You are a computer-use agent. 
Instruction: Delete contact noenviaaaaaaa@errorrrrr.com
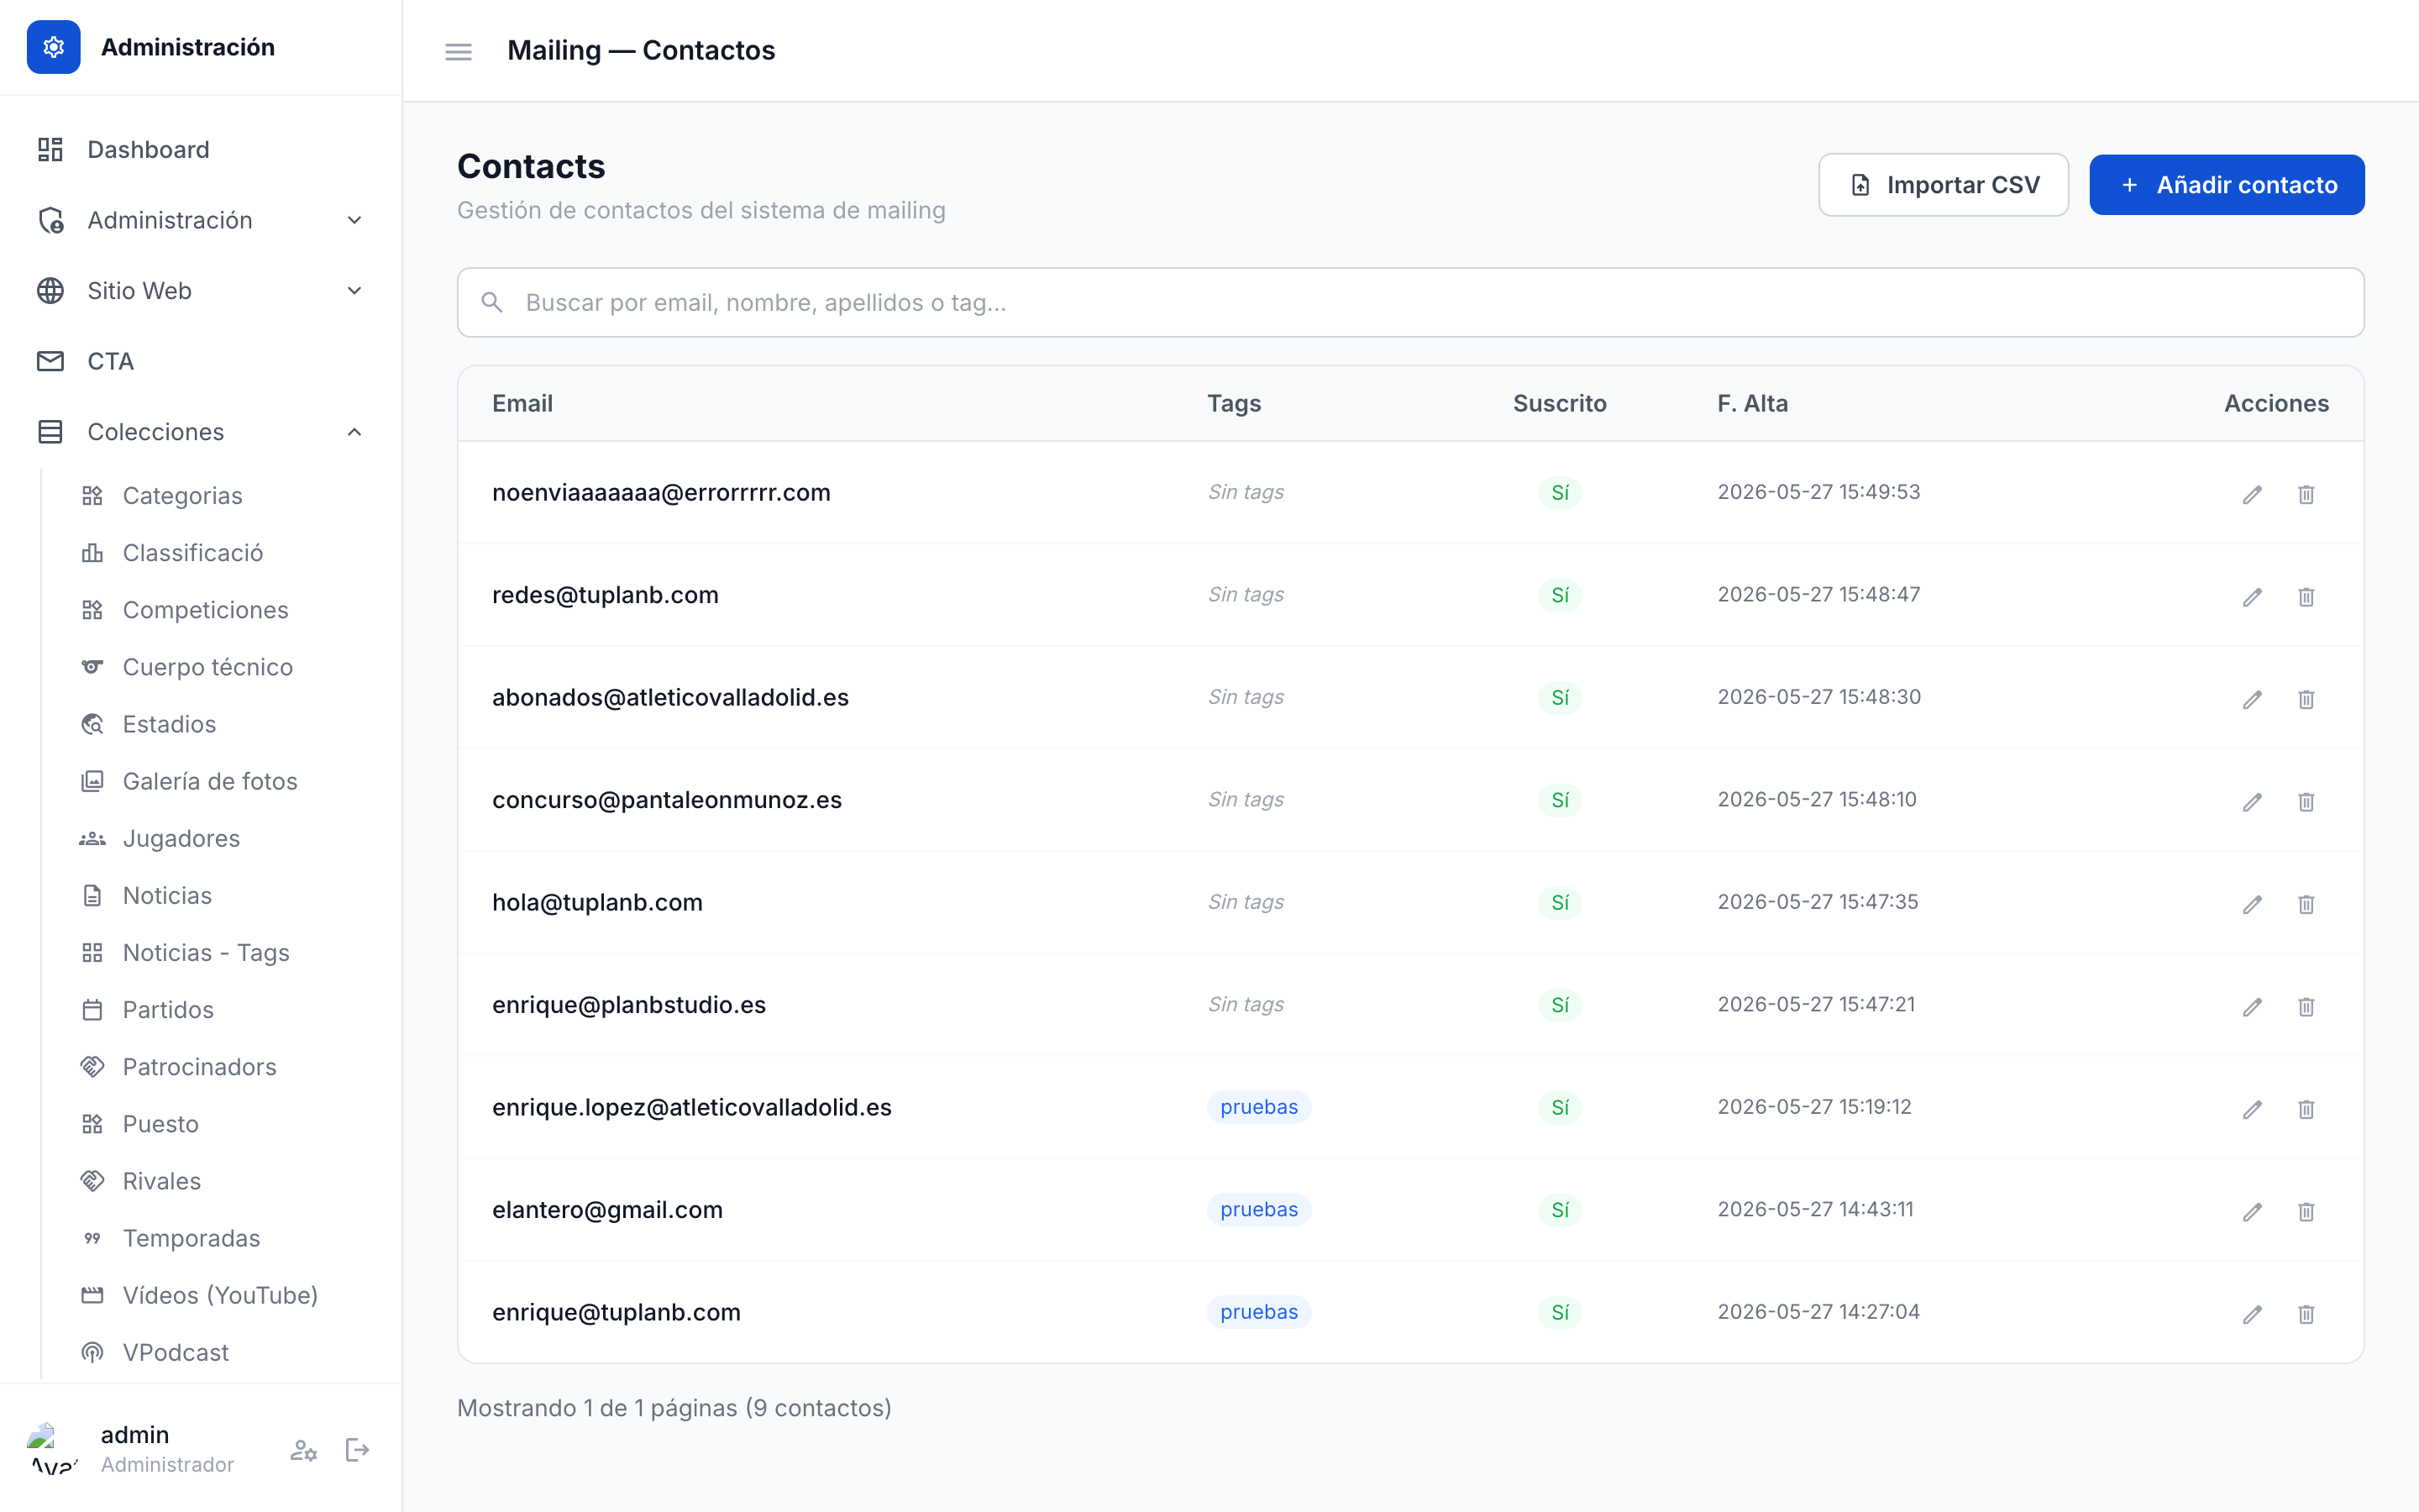[x=2306, y=494]
